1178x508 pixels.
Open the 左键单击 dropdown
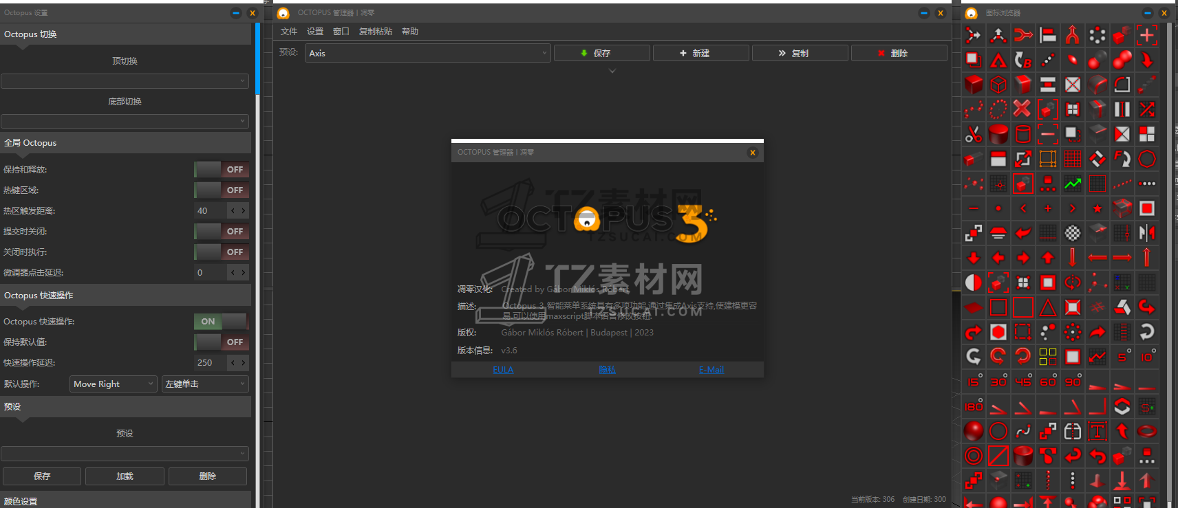205,384
